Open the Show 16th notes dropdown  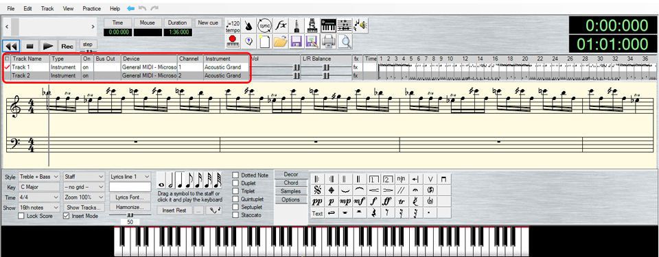(39, 208)
